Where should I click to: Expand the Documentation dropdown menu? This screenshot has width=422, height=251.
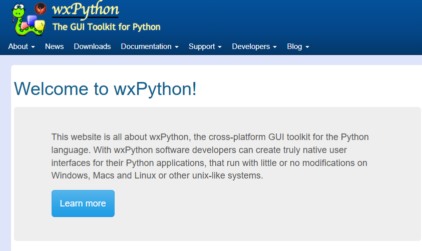150,46
